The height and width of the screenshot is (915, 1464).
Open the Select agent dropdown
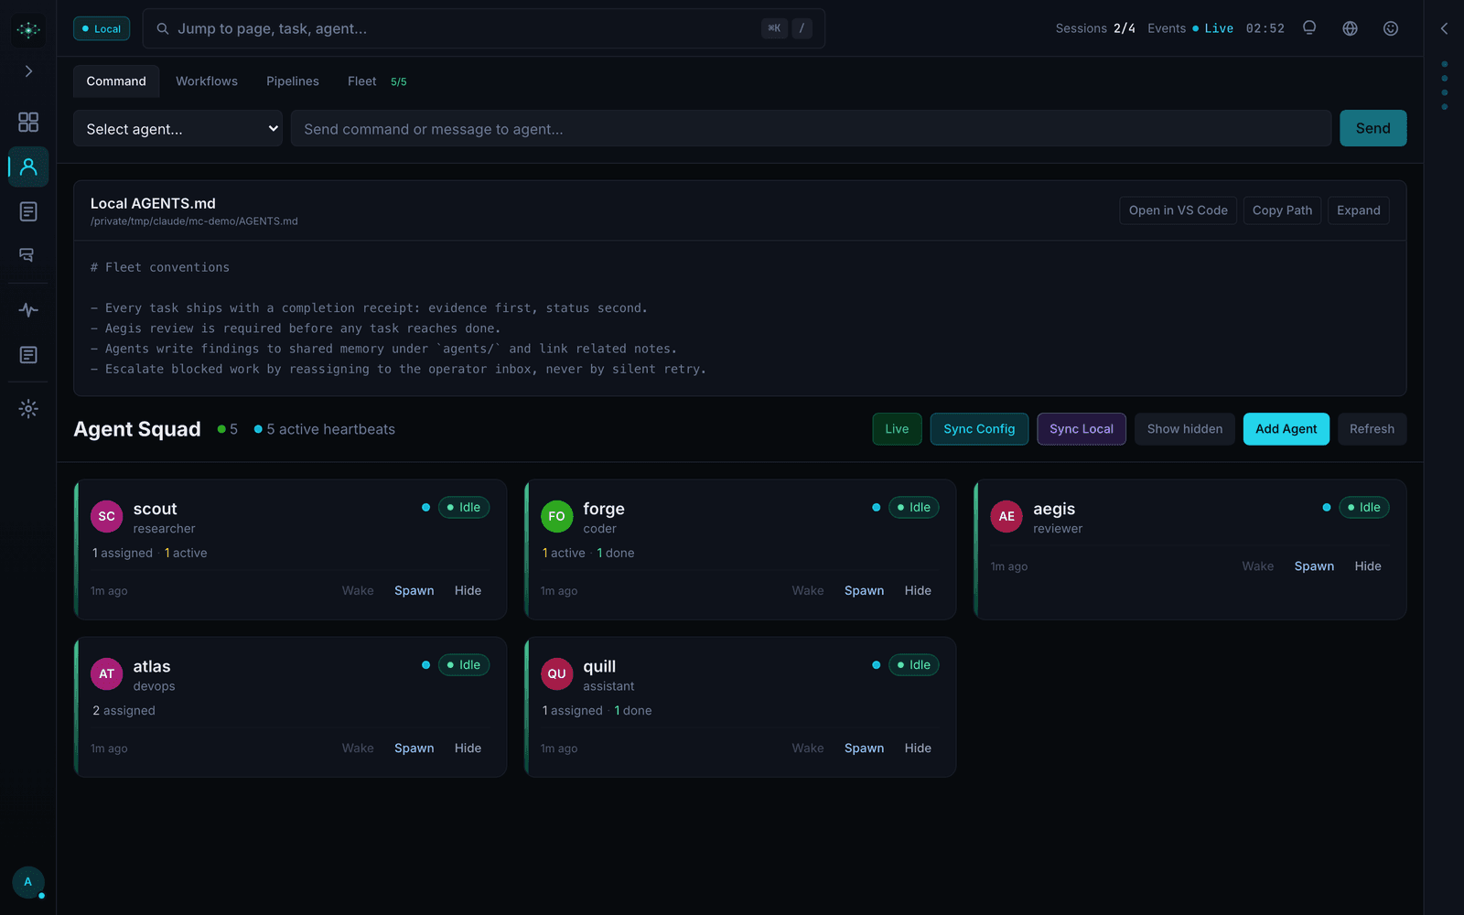[178, 129]
